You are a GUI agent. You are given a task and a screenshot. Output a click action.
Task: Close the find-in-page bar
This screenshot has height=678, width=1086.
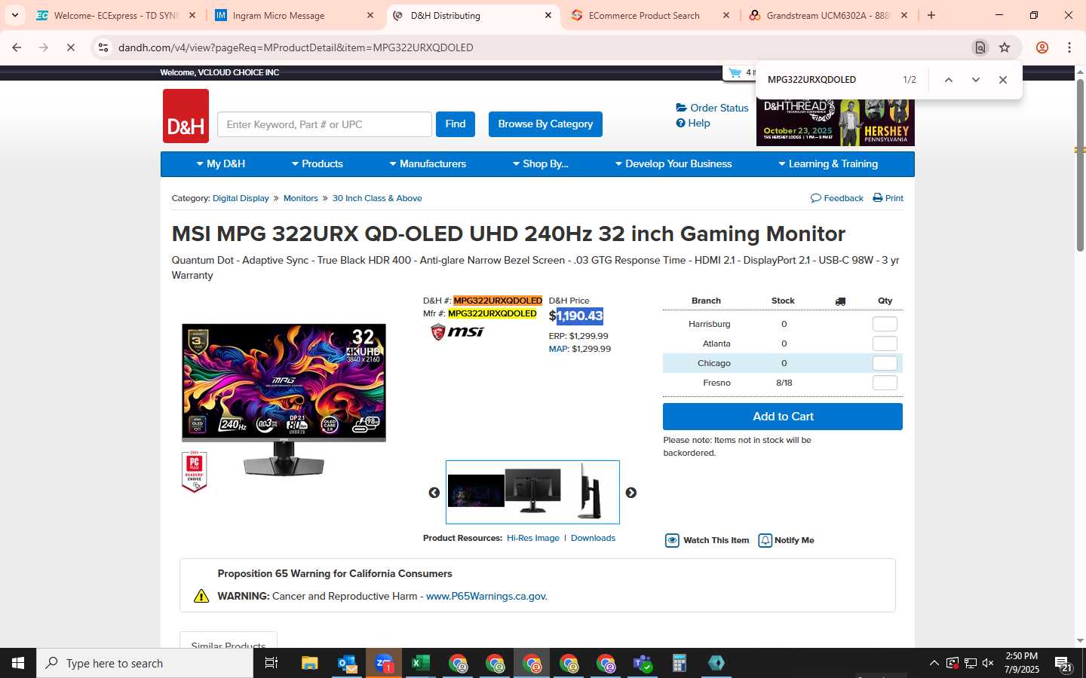[x=1003, y=80]
